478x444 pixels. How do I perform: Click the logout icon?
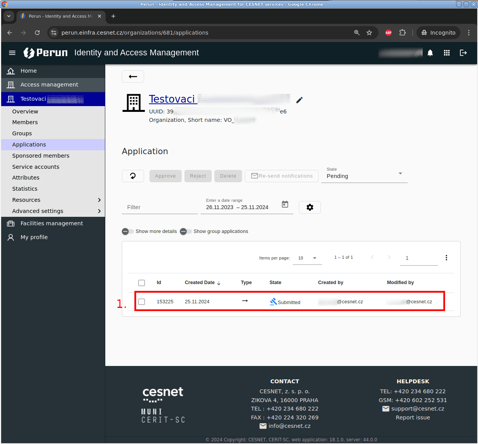463,53
